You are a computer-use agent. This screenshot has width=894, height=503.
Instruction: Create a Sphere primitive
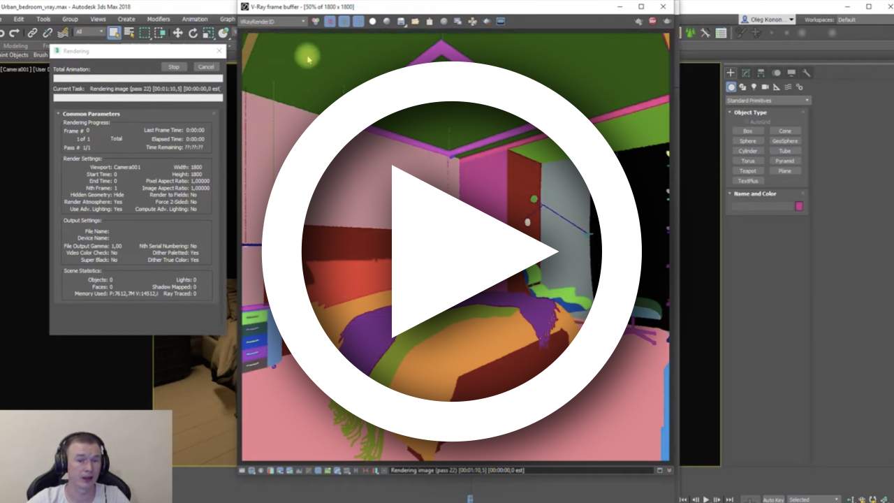click(748, 141)
